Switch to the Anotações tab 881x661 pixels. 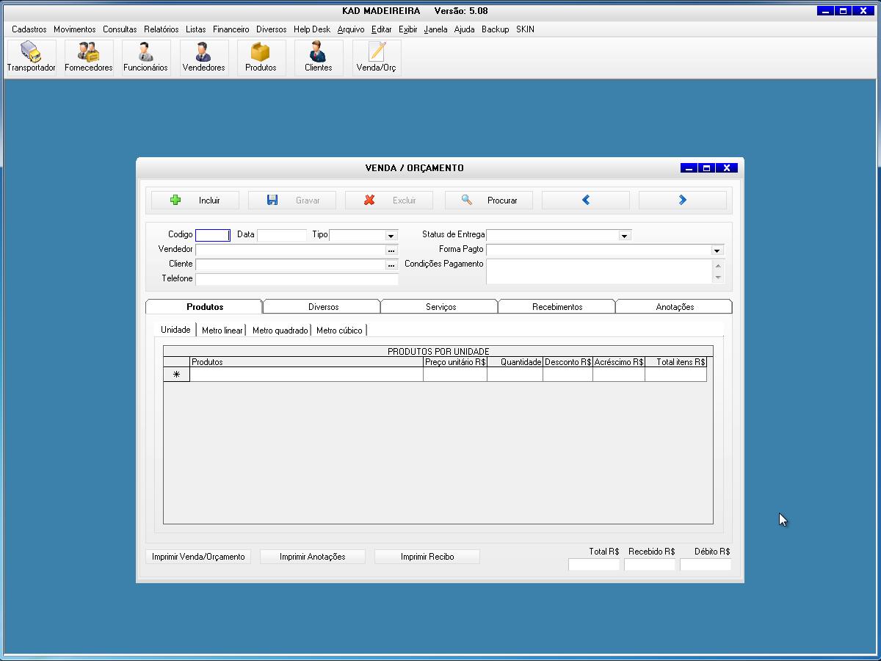(675, 307)
